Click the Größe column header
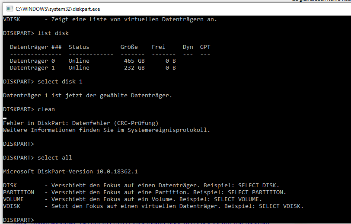The image size is (351, 224). point(129,47)
